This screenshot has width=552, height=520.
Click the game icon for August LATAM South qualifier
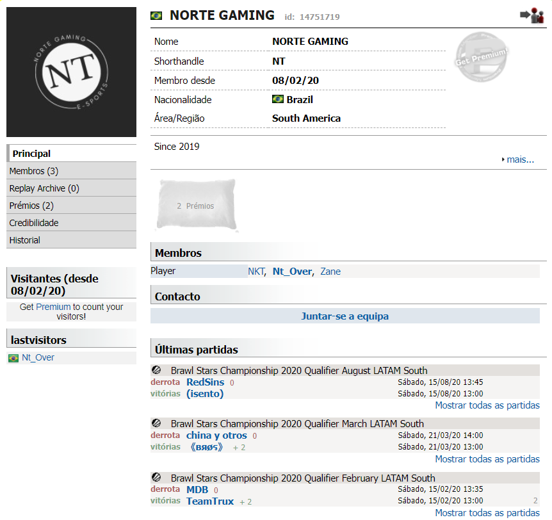156,370
